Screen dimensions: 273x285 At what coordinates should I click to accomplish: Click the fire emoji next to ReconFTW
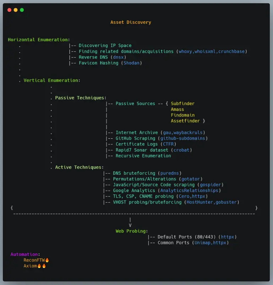pyautogui.click(x=47, y=260)
